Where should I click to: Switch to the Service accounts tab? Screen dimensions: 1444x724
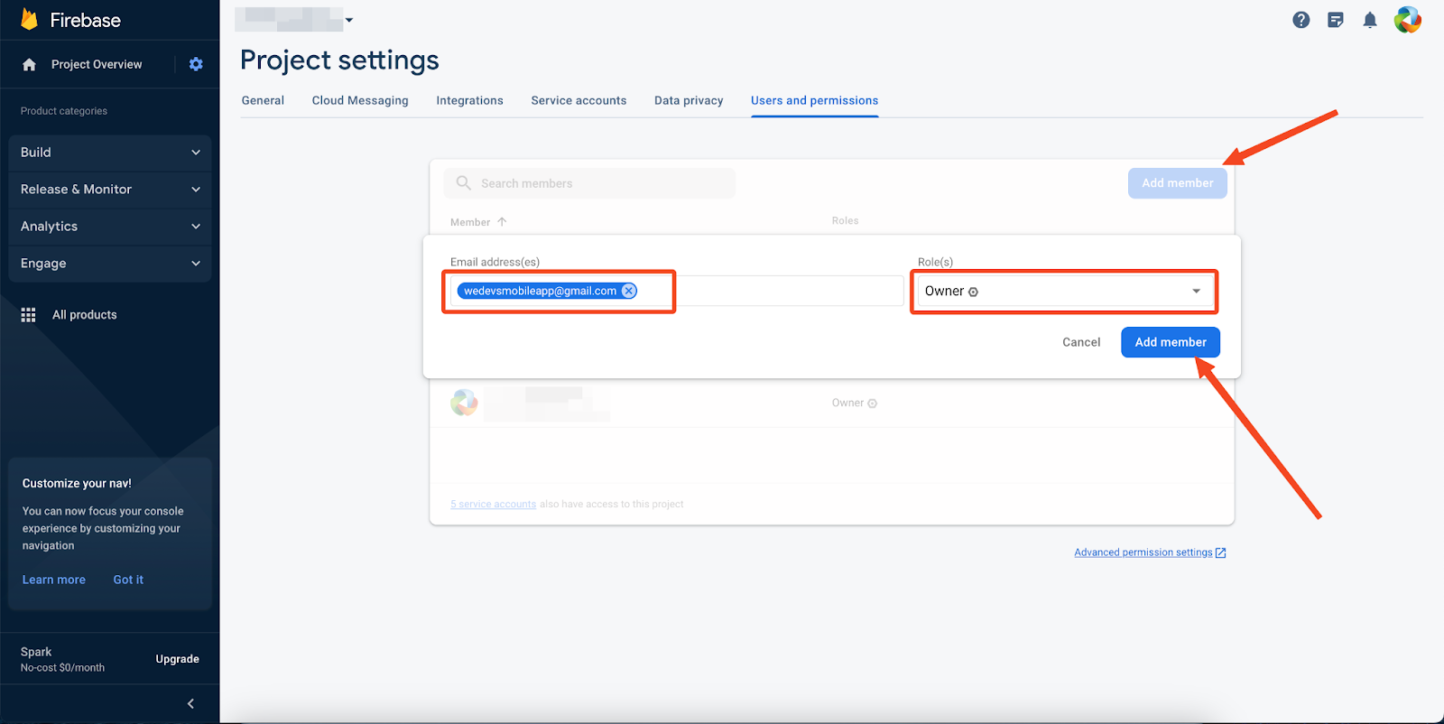coord(579,100)
